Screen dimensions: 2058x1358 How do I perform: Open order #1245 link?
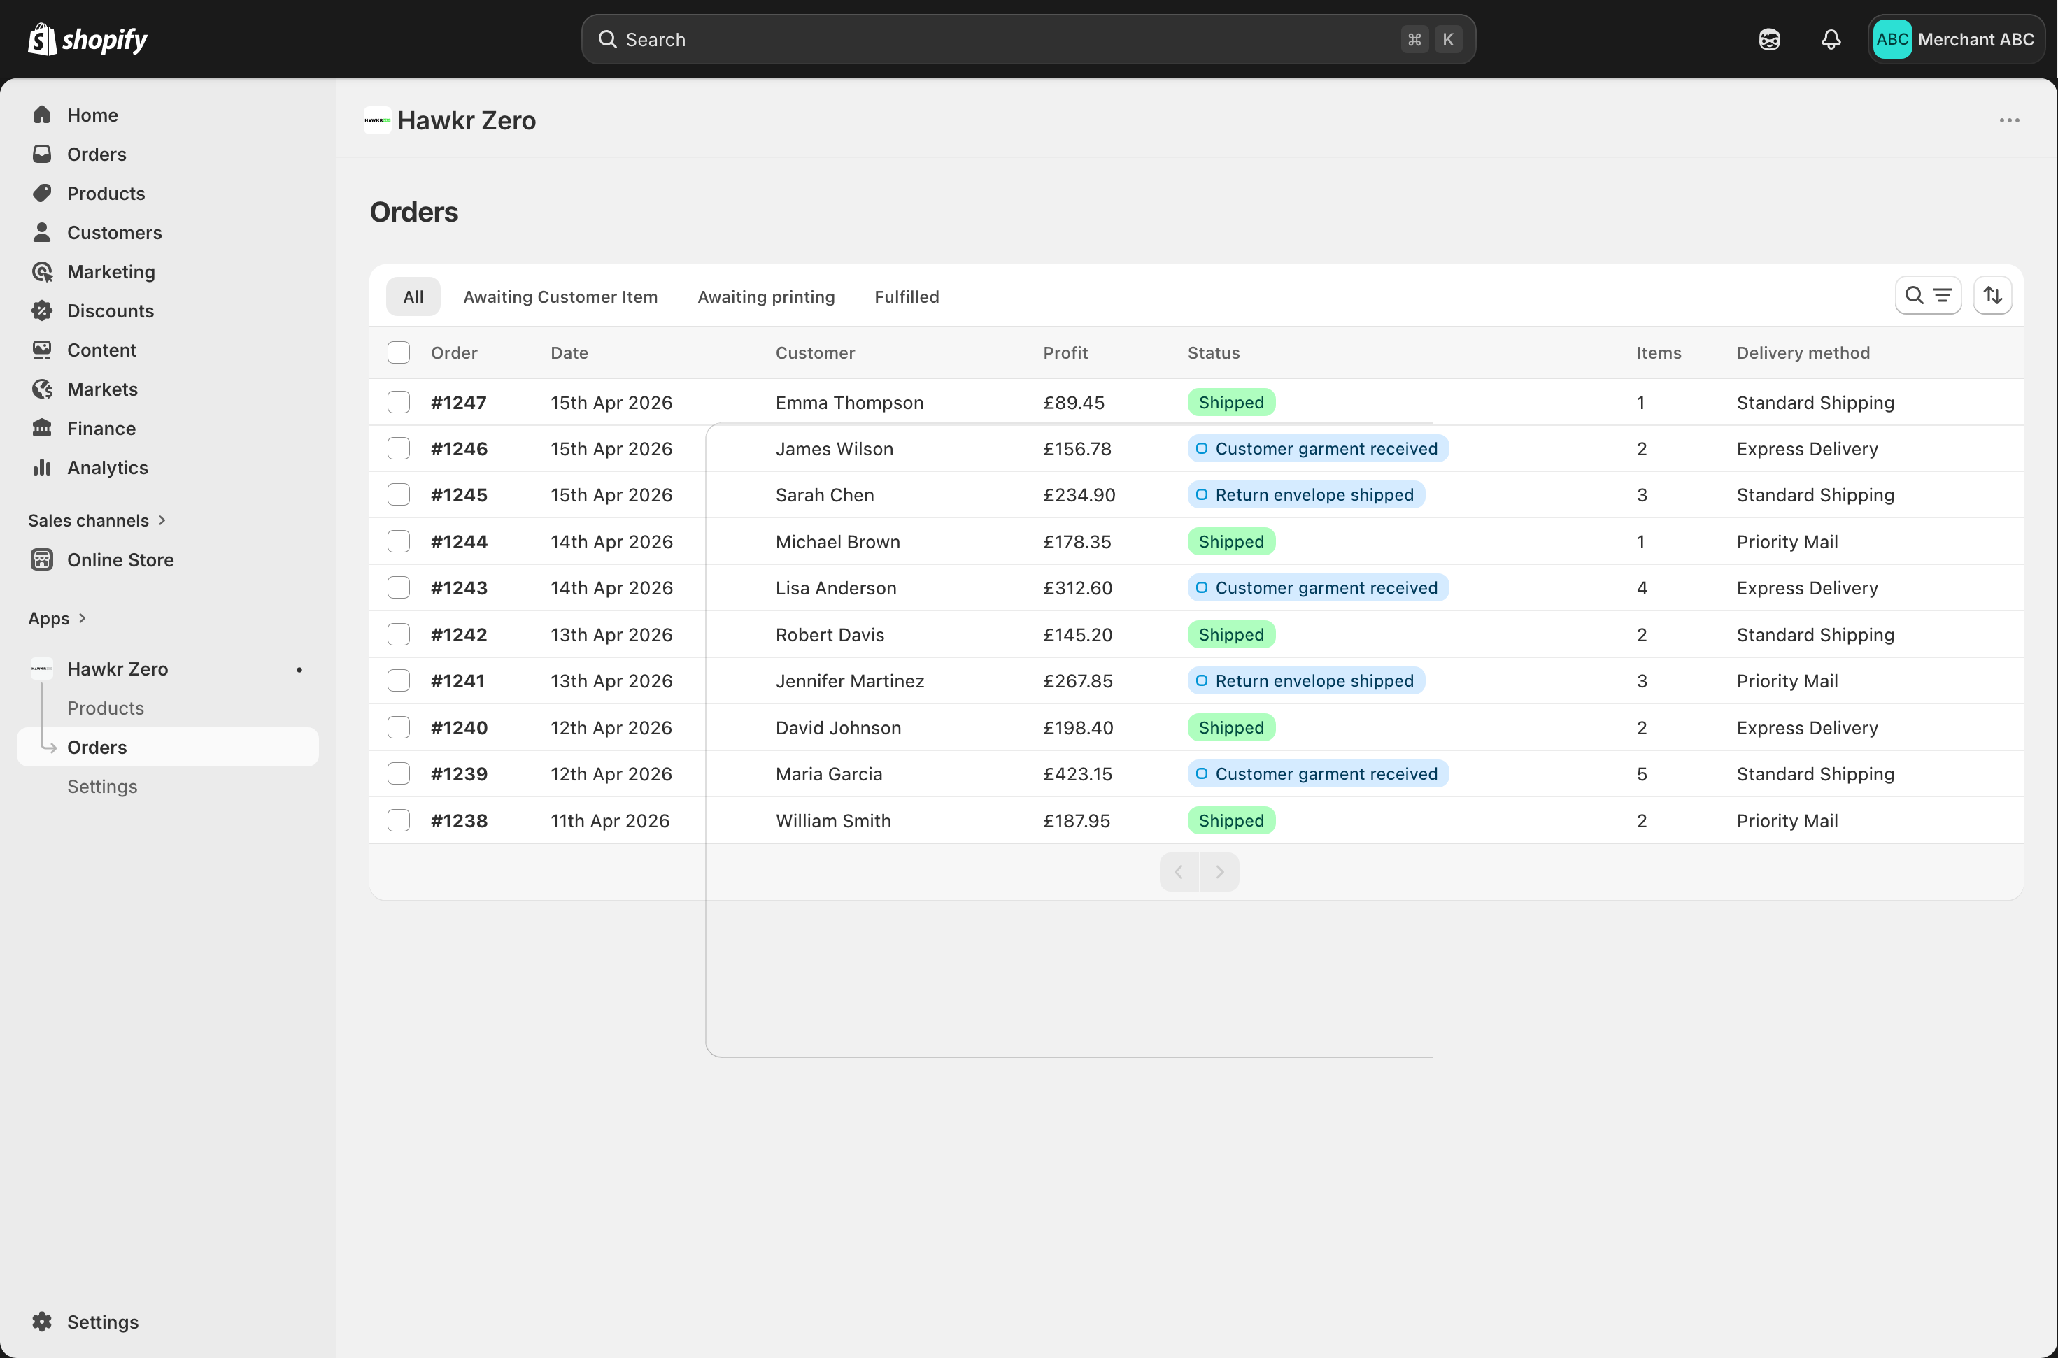(x=459, y=495)
